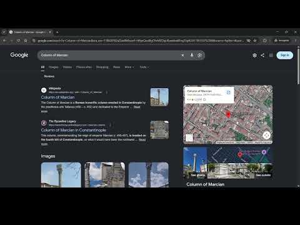Go back using browser back arrow
Image resolution: width=300 pixels, height=225 pixels.
pos(4,41)
